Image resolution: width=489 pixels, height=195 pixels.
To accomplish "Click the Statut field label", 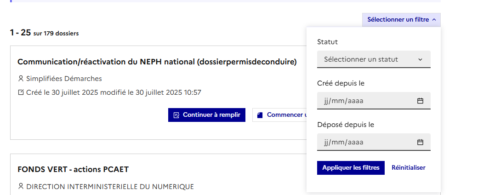I will 327,42.
